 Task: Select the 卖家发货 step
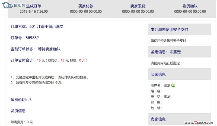pos(138,6)
